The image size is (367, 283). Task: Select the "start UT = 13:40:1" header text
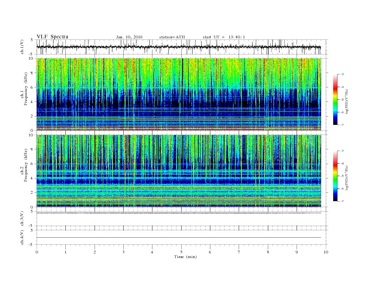pyautogui.click(x=224, y=37)
